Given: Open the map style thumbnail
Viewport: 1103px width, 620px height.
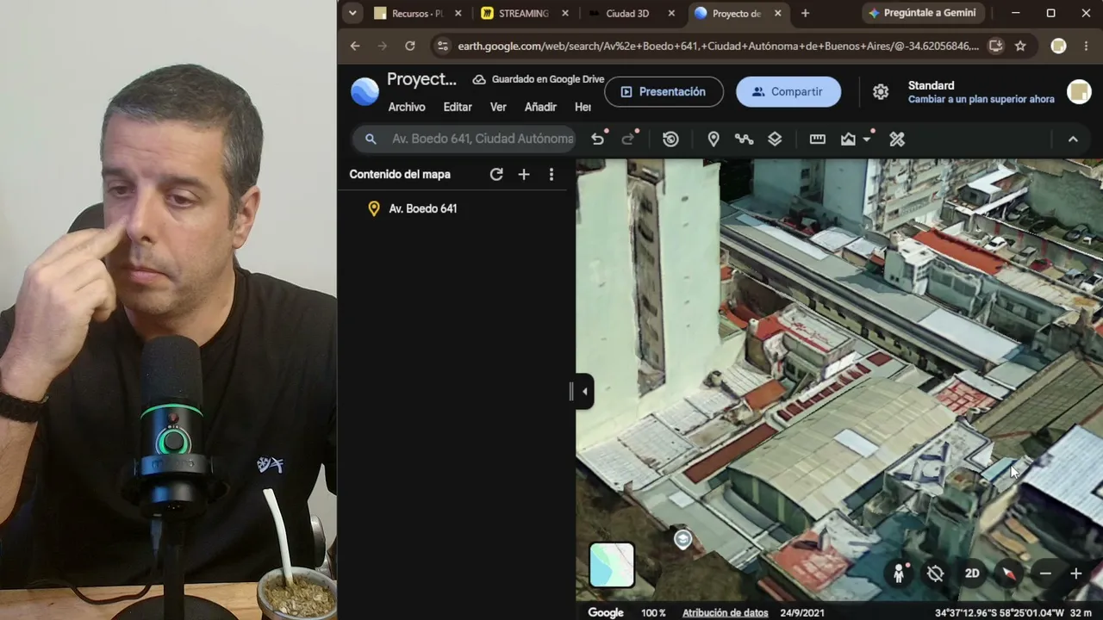Looking at the screenshot, I should [x=612, y=565].
